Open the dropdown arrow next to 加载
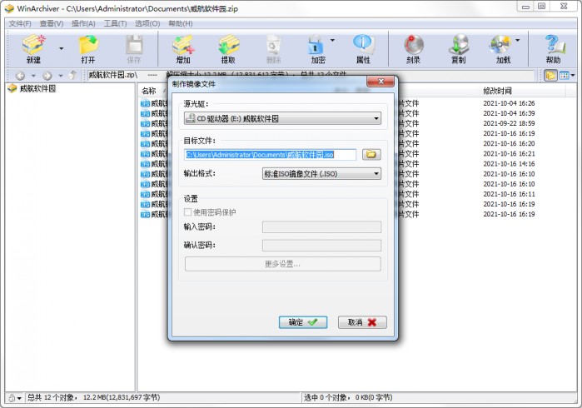The width and height of the screenshot is (582, 408). [517, 40]
